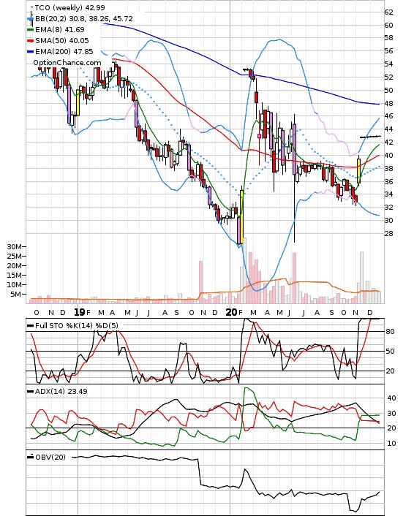Click the OptionChance.com watermark text
This screenshot has height=516, width=414.
67,63
